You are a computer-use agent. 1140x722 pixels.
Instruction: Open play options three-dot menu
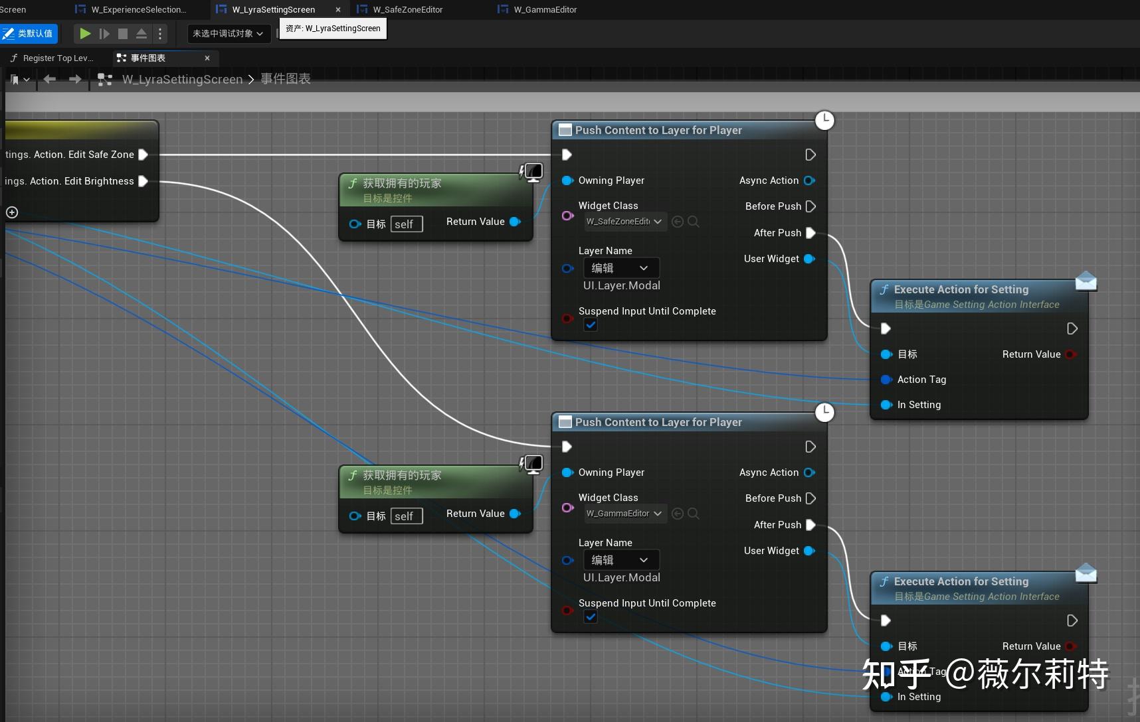[160, 33]
